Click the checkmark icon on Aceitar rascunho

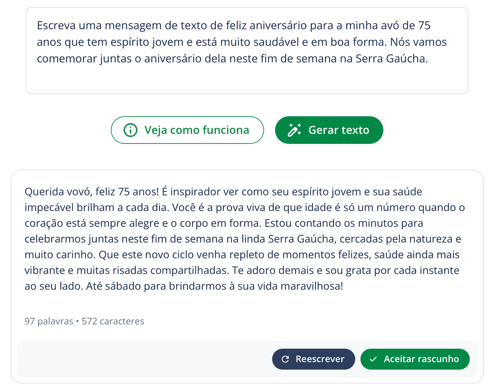tap(373, 359)
